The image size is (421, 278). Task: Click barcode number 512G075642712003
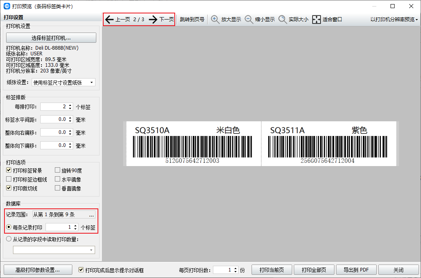point(192,161)
